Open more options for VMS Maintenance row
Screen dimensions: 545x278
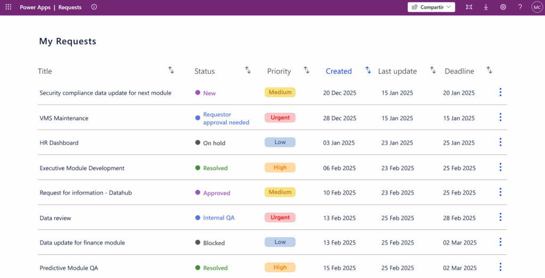point(500,117)
